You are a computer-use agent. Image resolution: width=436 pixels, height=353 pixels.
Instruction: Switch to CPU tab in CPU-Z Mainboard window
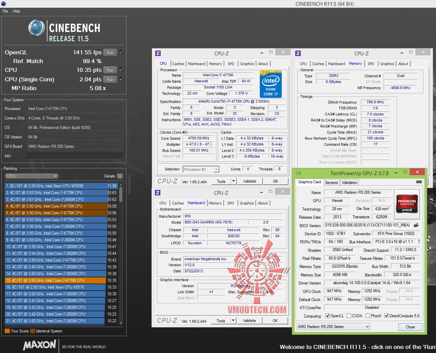(x=163, y=203)
